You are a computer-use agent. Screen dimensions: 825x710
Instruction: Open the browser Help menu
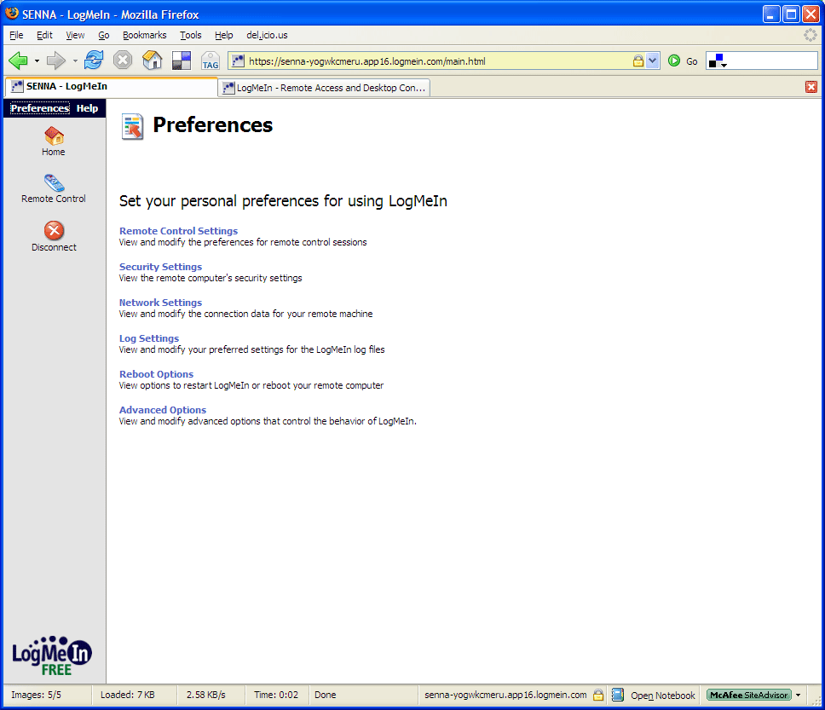point(223,35)
